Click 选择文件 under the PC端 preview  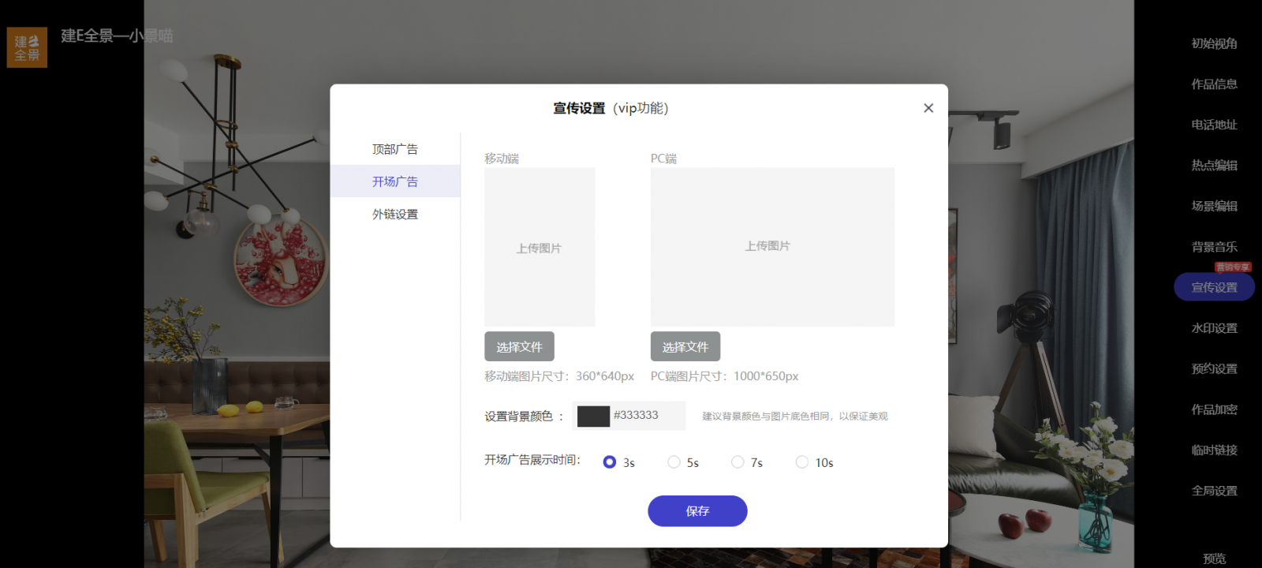pyautogui.click(x=685, y=347)
